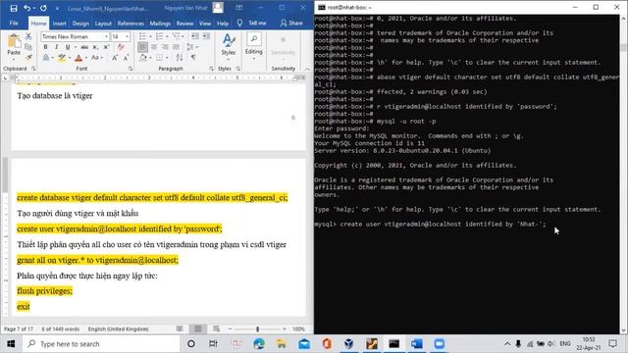
Task: Toggle italic formatting
Action: 56,47
